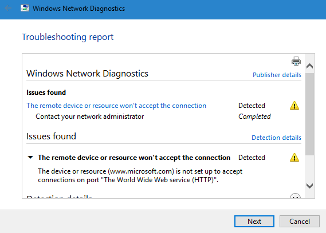Open Publisher details link

277,75
